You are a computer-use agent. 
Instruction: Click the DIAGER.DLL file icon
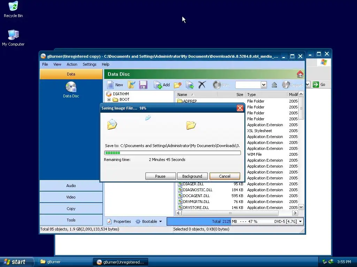click(x=180, y=184)
